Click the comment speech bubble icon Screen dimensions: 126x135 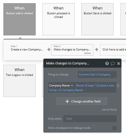point(113,63)
